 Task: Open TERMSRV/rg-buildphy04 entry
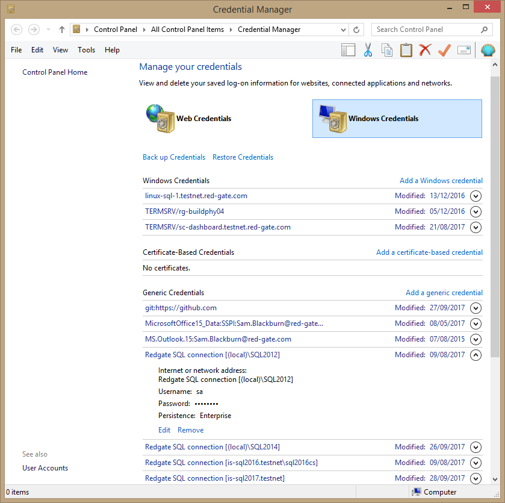point(185,211)
